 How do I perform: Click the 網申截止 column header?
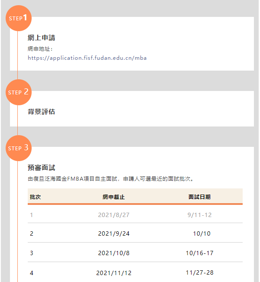pyautogui.click(x=114, y=197)
